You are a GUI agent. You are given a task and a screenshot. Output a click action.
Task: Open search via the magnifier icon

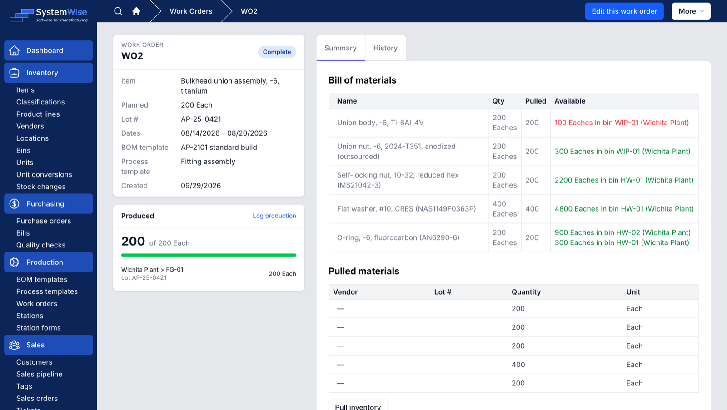(x=118, y=11)
